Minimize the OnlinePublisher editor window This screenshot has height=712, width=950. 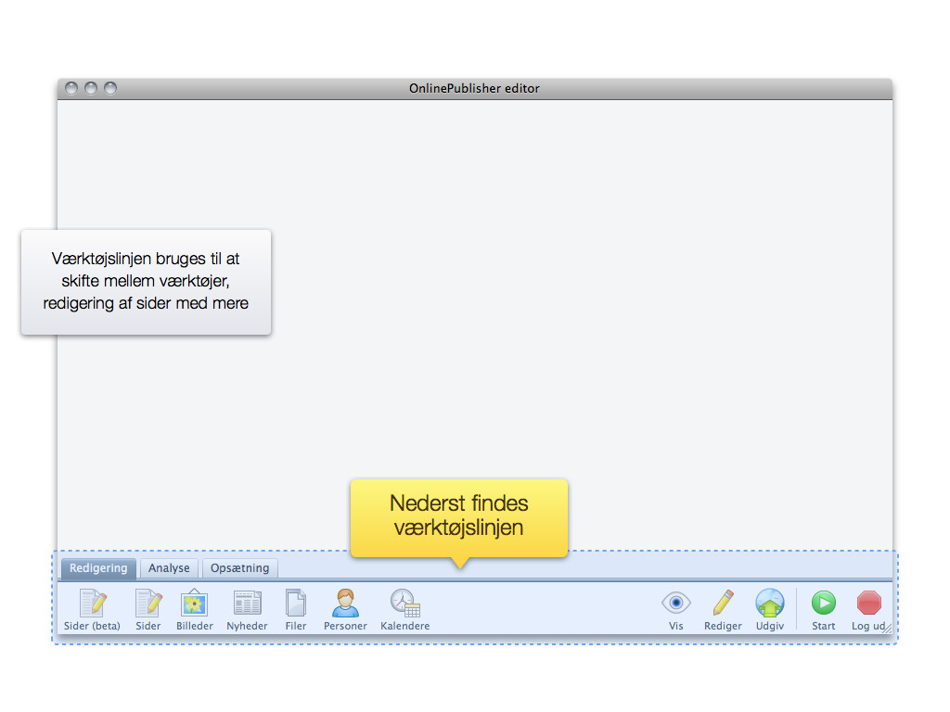click(91, 88)
